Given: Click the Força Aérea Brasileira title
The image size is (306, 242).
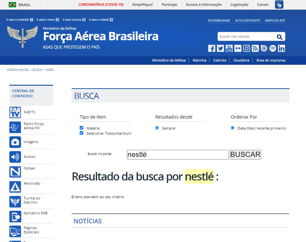Looking at the screenshot, I should (x=101, y=36).
